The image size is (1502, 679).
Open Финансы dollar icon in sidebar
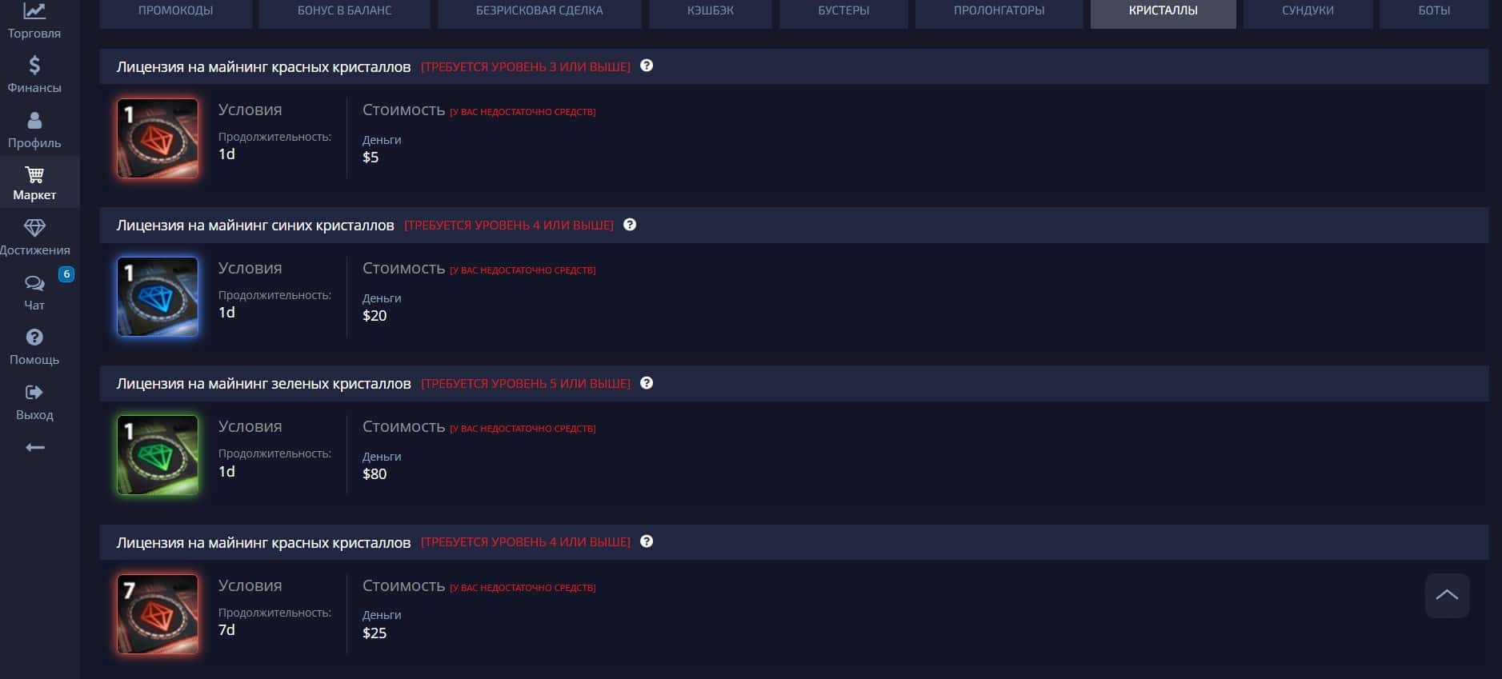click(34, 65)
